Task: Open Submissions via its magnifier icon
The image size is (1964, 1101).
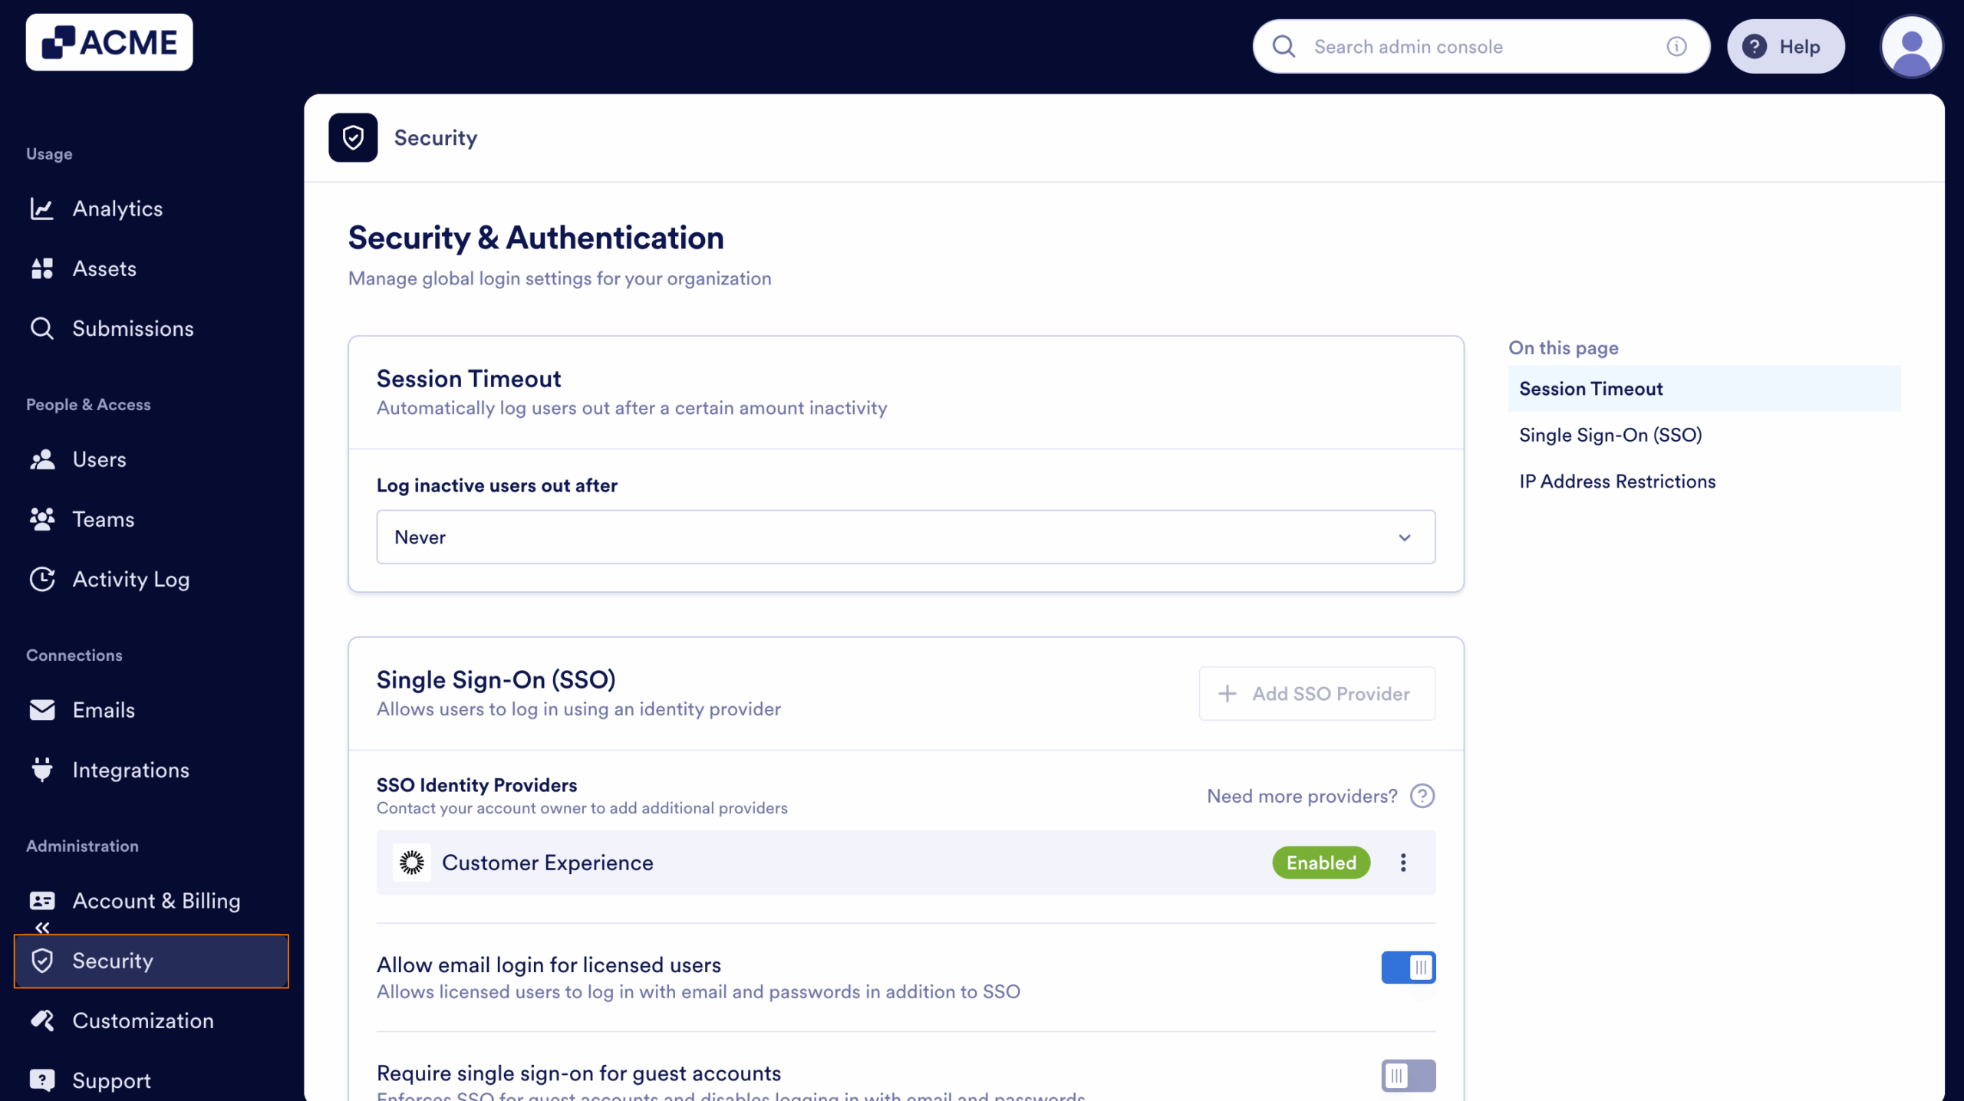Action: coord(43,328)
